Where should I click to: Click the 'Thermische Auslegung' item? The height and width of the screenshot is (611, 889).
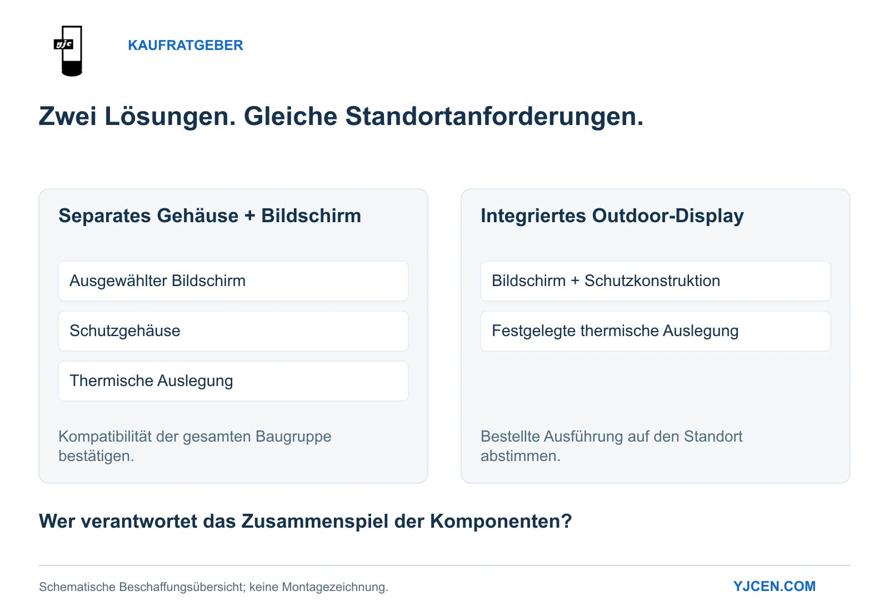click(x=233, y=381)
